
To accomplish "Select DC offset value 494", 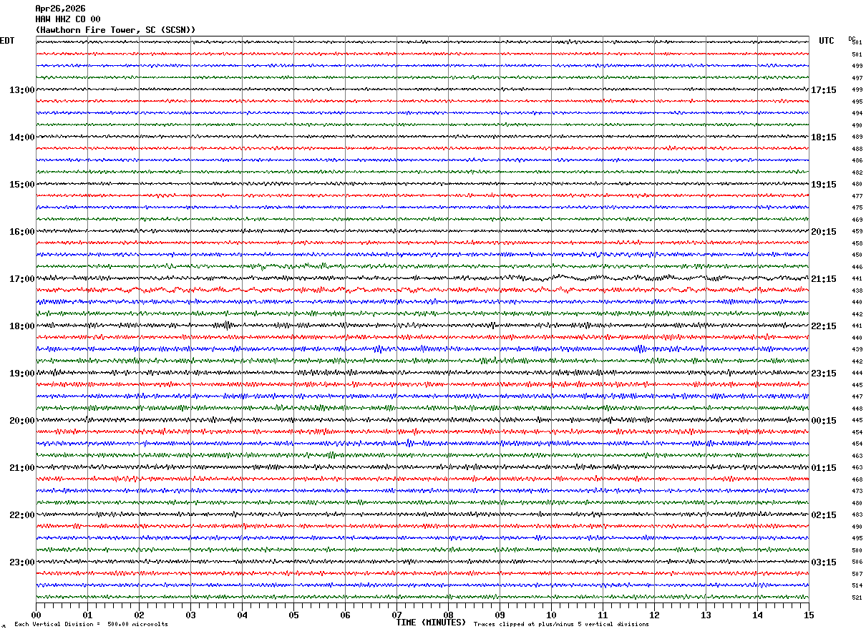I will [857, 114].
